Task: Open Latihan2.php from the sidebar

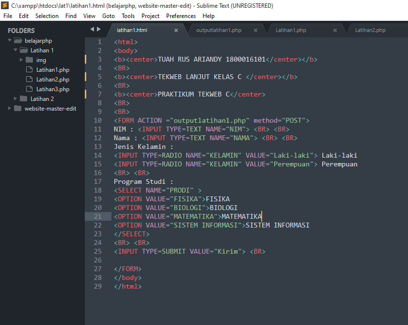Action: 53,80
